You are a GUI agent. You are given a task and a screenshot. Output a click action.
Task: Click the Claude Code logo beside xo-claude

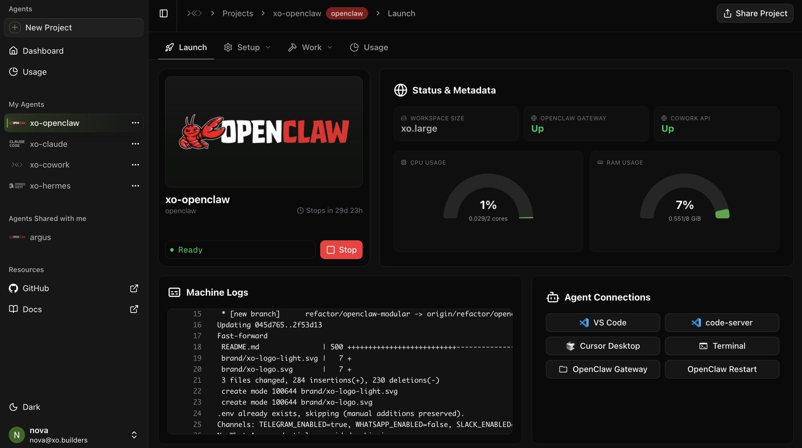(x=17, y=144)
